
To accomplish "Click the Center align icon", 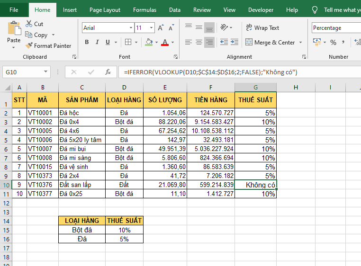I will click(199, 43).
